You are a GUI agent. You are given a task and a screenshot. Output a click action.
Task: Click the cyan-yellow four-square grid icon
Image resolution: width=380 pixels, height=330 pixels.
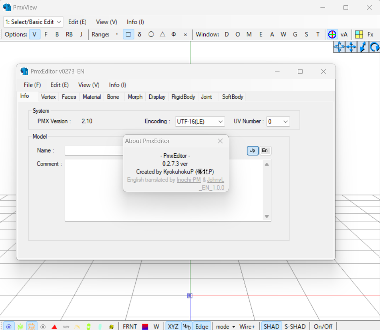pos(359,34)
